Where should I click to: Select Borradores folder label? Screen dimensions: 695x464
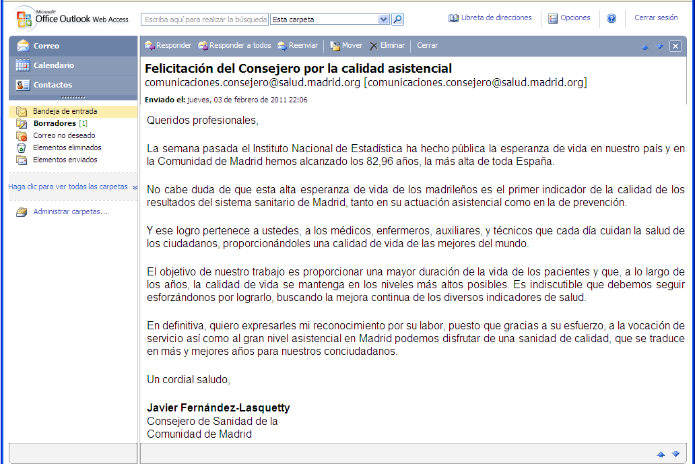pyautogui.click(x=55, y=123)
